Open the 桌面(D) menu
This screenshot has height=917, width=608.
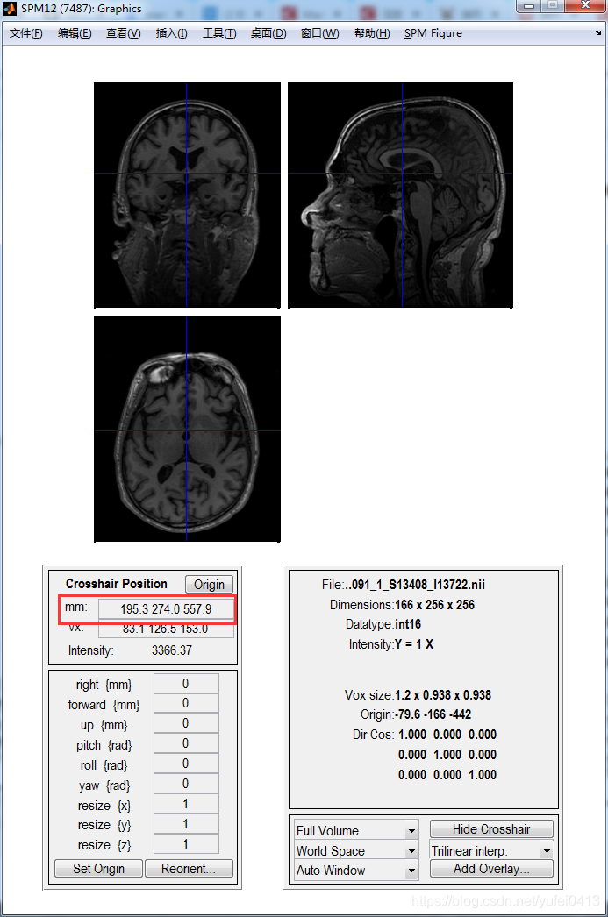tap(268, 33)
